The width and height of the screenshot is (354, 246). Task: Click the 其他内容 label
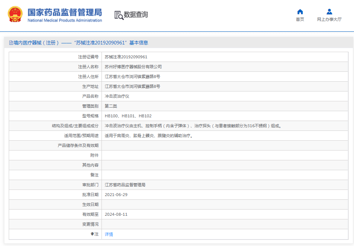point(90,165)
